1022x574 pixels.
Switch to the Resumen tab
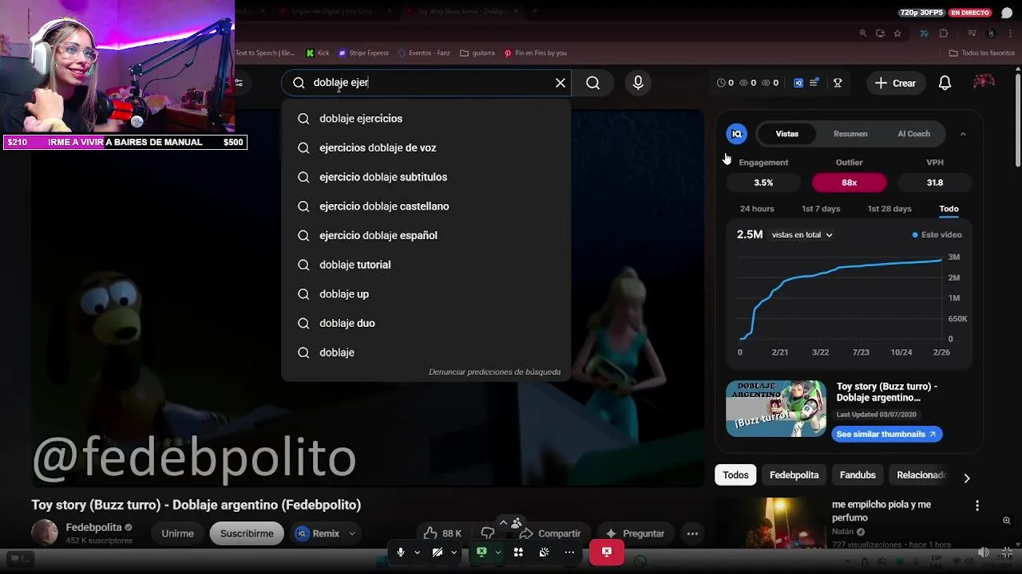tap(850, 134)
